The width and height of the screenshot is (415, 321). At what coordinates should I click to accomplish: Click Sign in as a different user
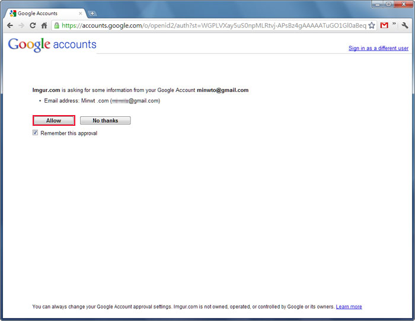click(378, 48)
